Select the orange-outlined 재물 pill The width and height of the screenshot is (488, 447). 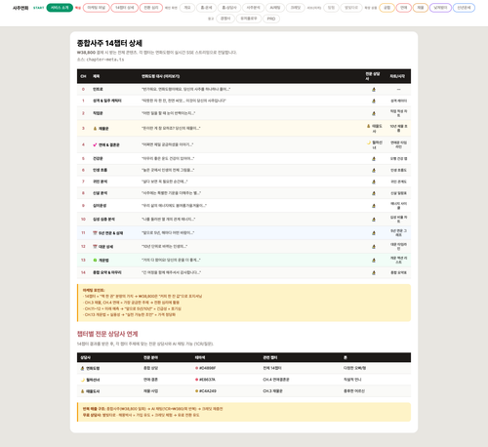click(421, 8)
